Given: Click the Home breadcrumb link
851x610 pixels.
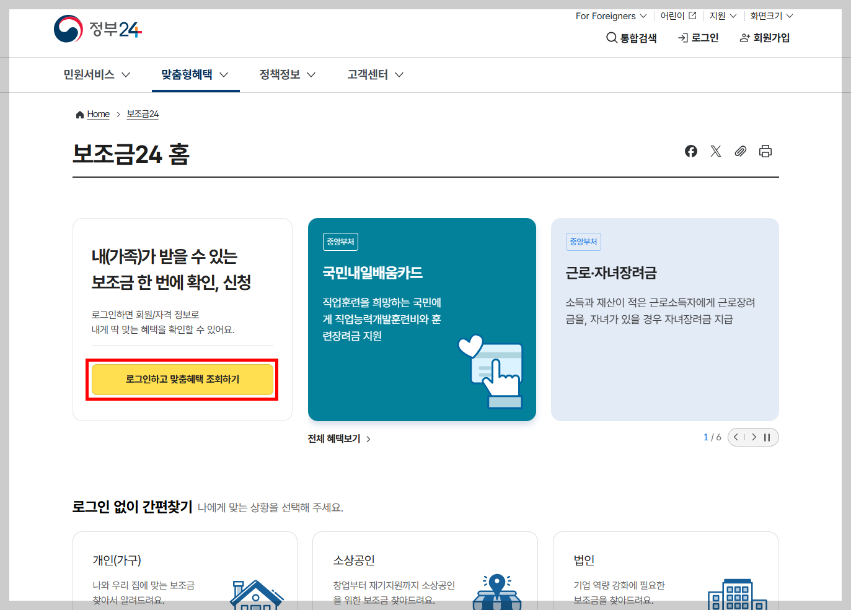Looking at the screenshot, I should (98, 114).
